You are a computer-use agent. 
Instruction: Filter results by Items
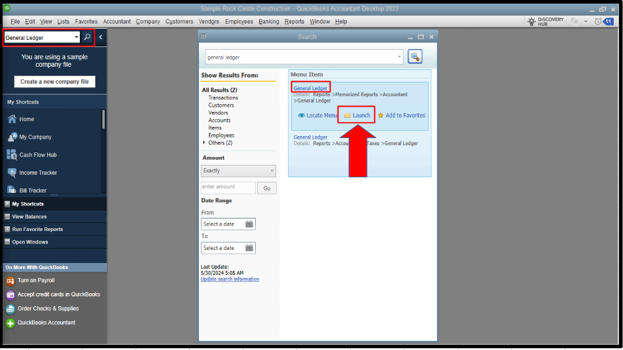point(215,128)
